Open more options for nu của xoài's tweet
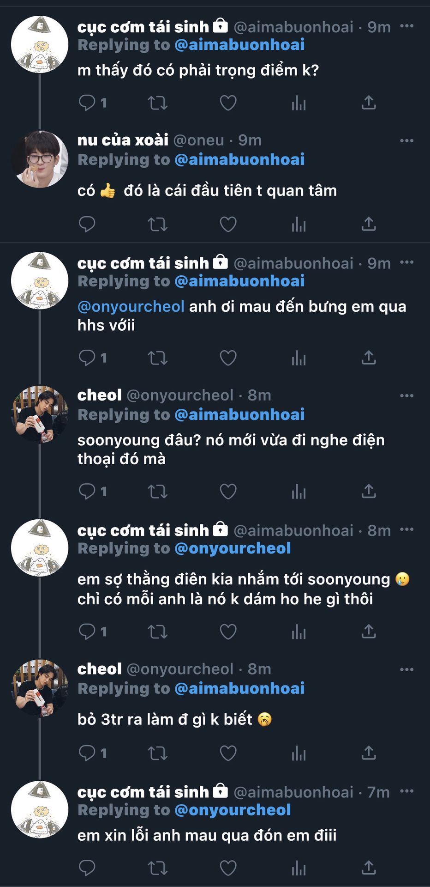 point(406,140)
